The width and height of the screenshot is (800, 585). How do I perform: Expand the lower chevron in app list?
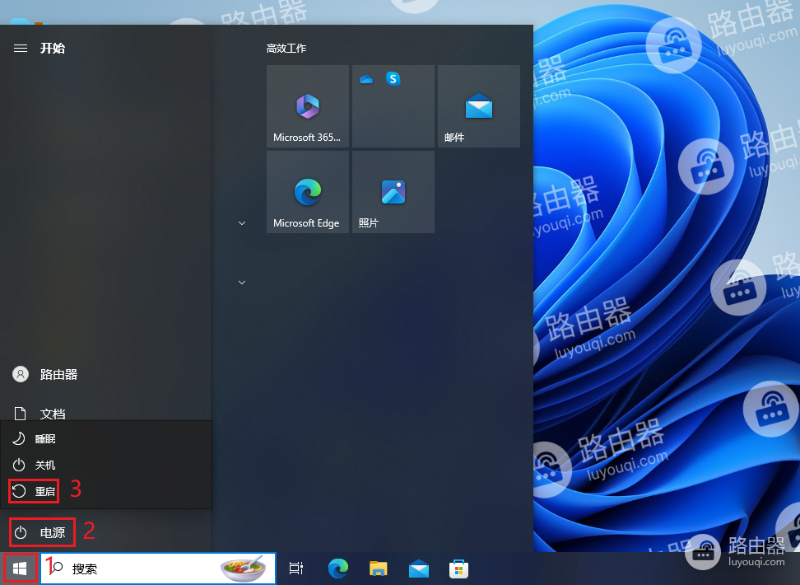pos(242,283)
